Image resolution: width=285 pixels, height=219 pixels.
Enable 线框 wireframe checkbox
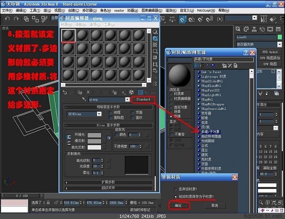point(110,113)
